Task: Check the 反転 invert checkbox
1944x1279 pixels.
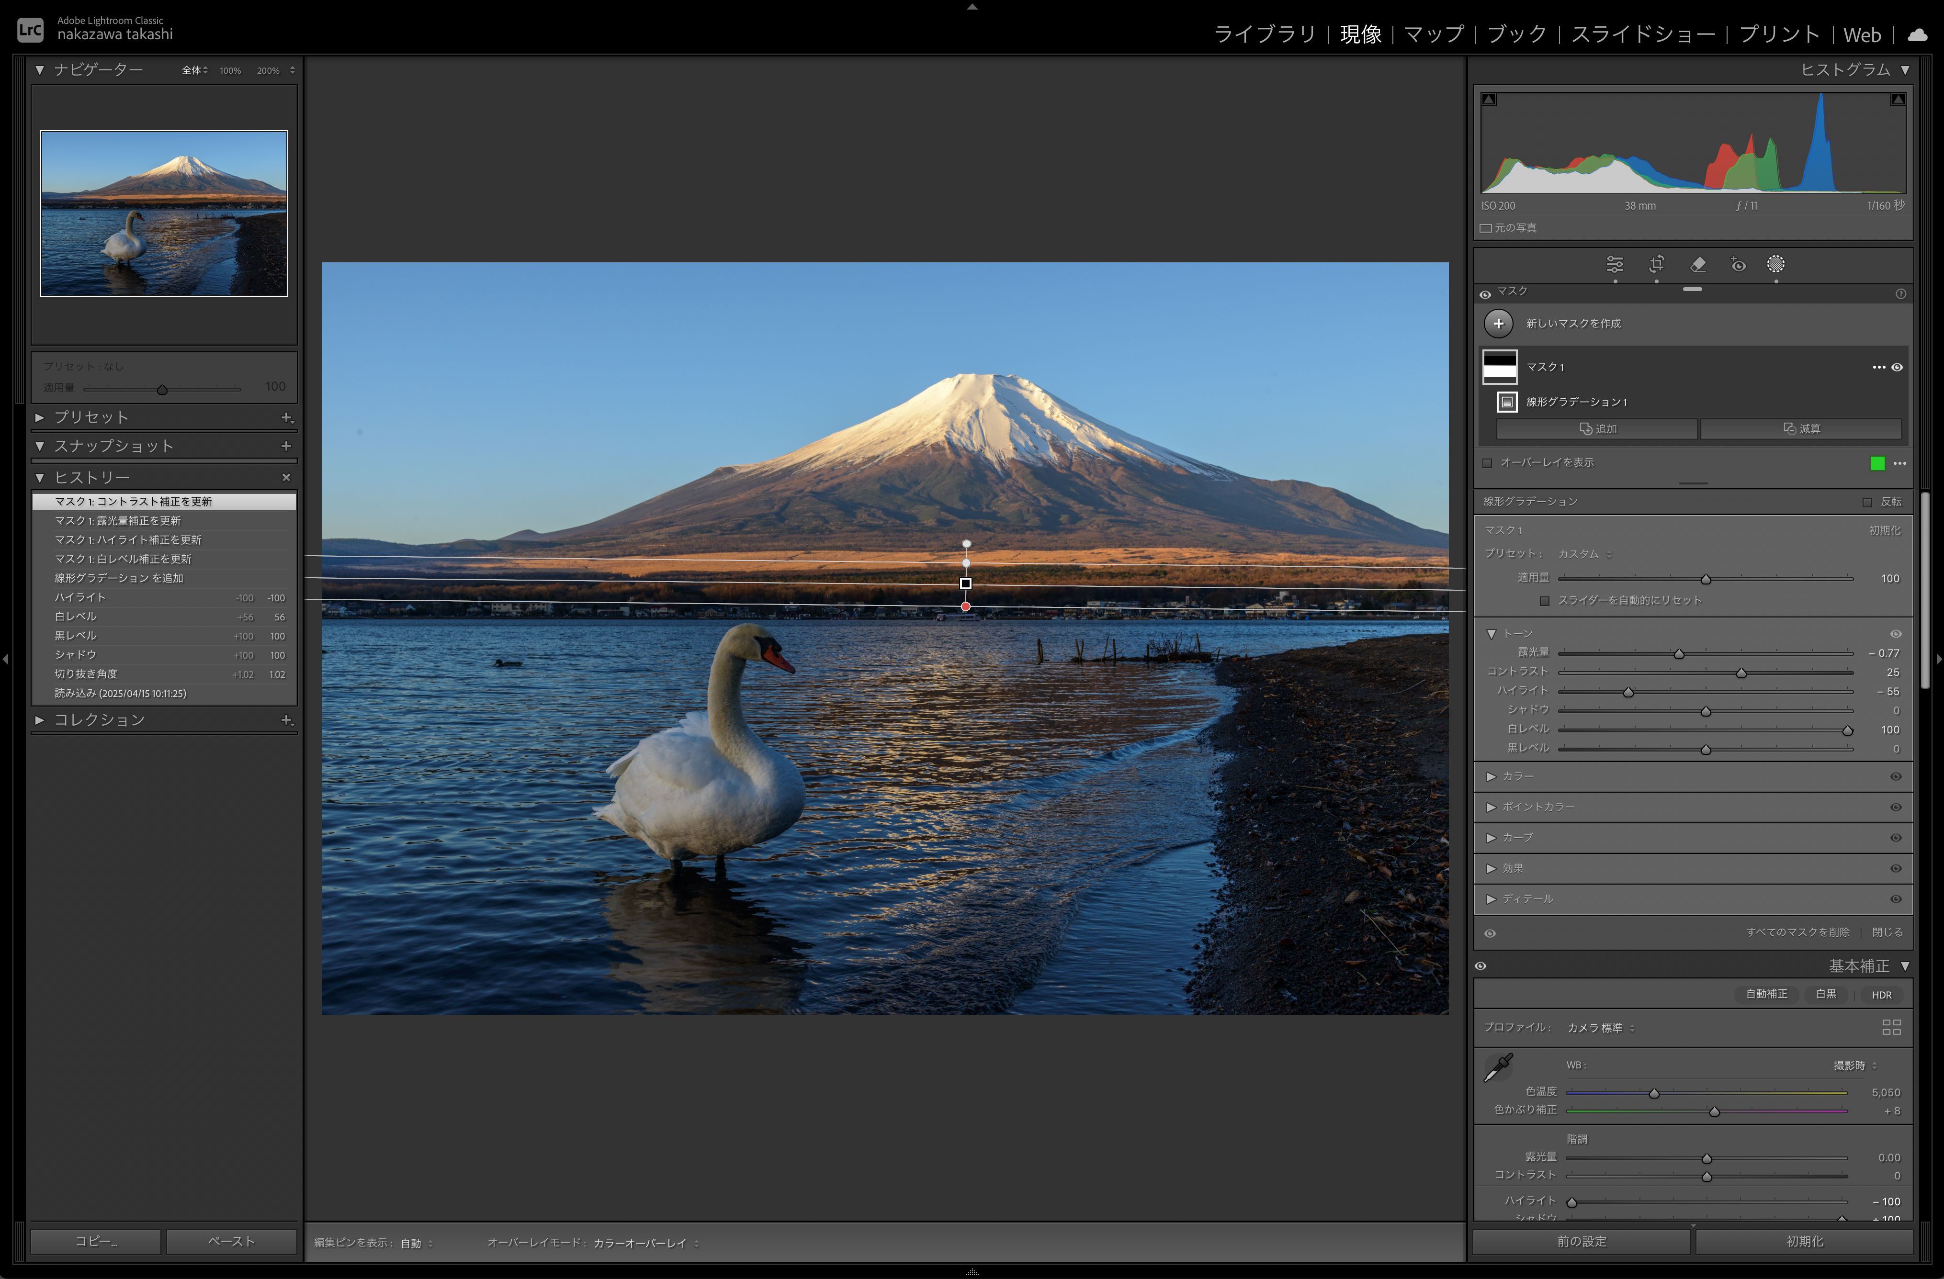Action: click(1867, 502)
